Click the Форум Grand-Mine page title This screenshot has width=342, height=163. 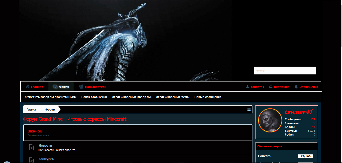(x=75, y=119)
